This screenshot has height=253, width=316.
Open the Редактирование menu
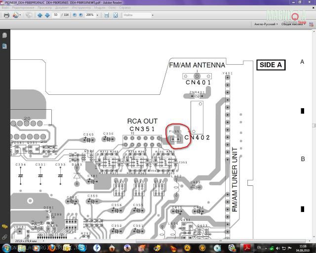pos(23,8)
